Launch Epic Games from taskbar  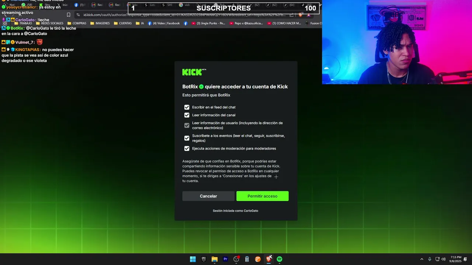[x=204, y=259]
